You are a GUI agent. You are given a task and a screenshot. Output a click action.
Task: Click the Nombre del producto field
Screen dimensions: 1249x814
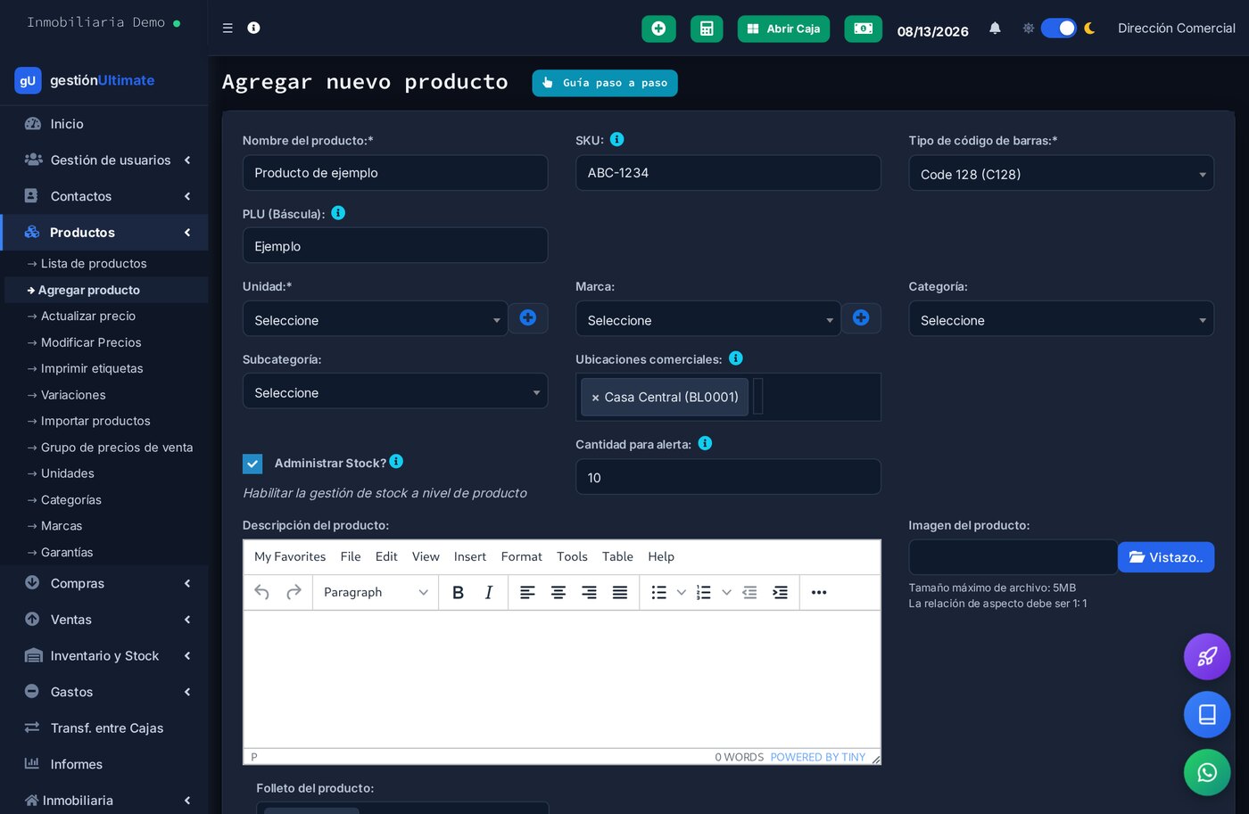pos(395,172)
